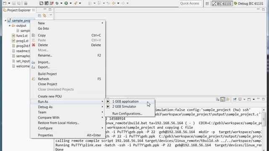
Task: Open the Back navigation history dropdown
Action: click(118, 3)
